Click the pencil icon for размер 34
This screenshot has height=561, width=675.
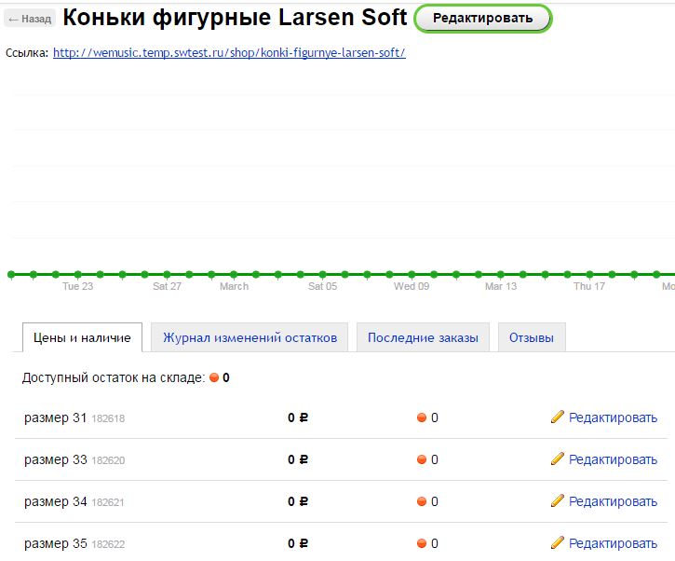click(x=558, y=500)
